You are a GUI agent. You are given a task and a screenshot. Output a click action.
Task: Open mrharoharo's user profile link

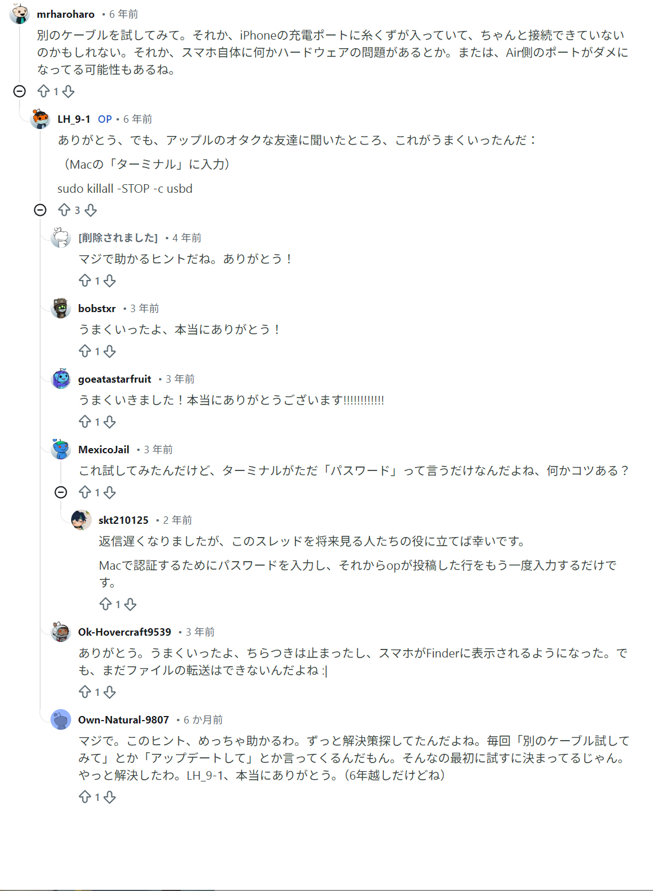(x=65, y=14)
